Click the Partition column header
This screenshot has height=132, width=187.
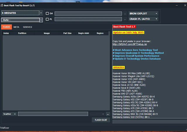coord(22,33)
